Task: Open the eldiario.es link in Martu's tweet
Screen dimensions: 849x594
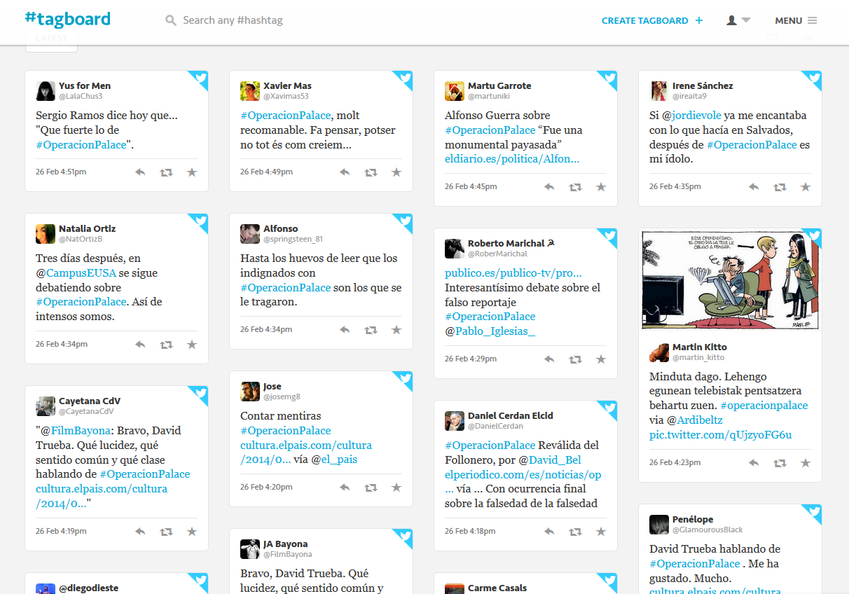Action: pos(512,159)
